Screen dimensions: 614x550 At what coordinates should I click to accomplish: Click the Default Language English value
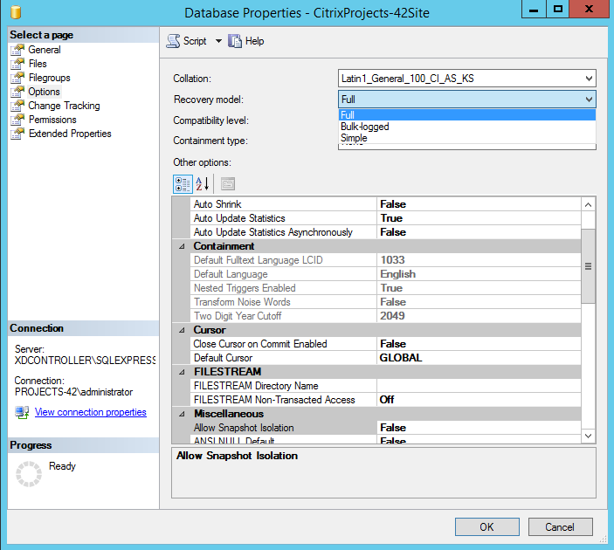click(x=479, y=274)
